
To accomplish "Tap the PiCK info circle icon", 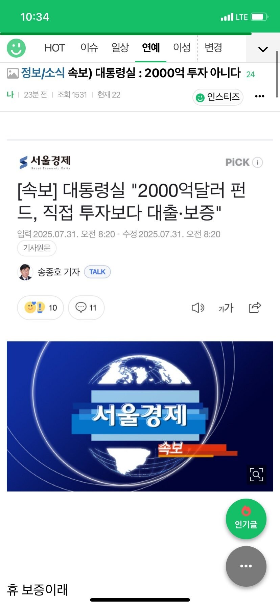I will pos(258,162).
